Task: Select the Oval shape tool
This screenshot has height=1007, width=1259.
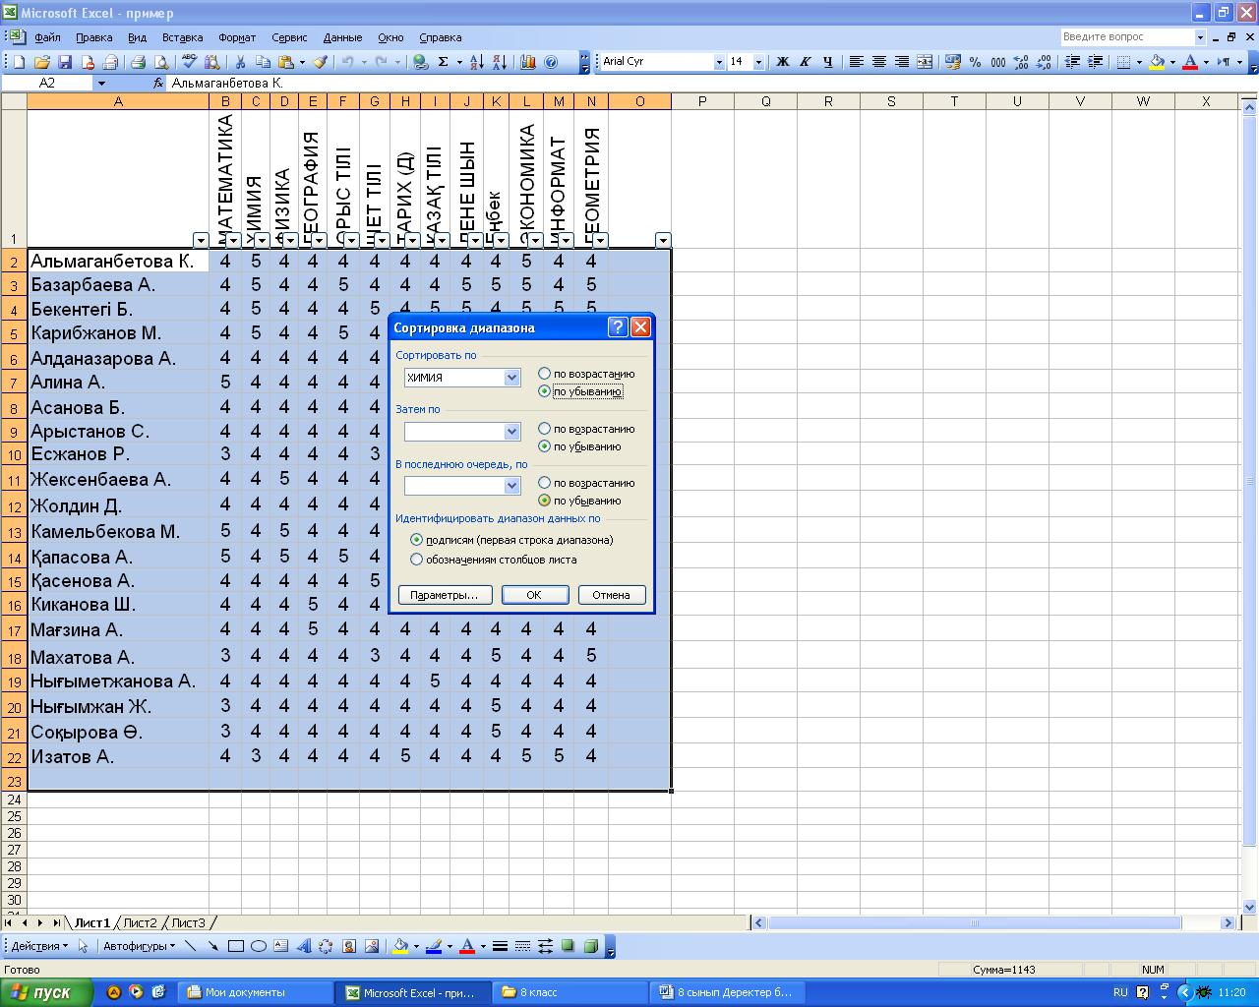Action: pyautogui.click(x=259, y=946)
